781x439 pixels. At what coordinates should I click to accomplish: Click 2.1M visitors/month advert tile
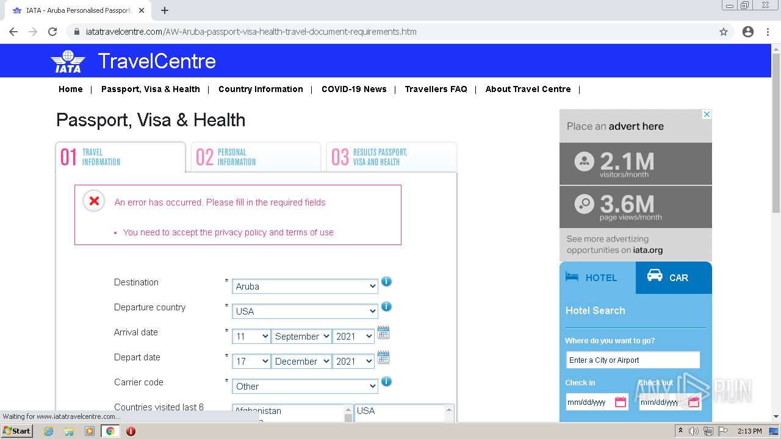(x=636, y=164)
